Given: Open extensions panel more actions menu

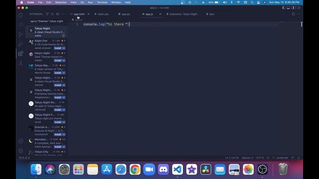Looking at the screenshot, I should point(63,14).
